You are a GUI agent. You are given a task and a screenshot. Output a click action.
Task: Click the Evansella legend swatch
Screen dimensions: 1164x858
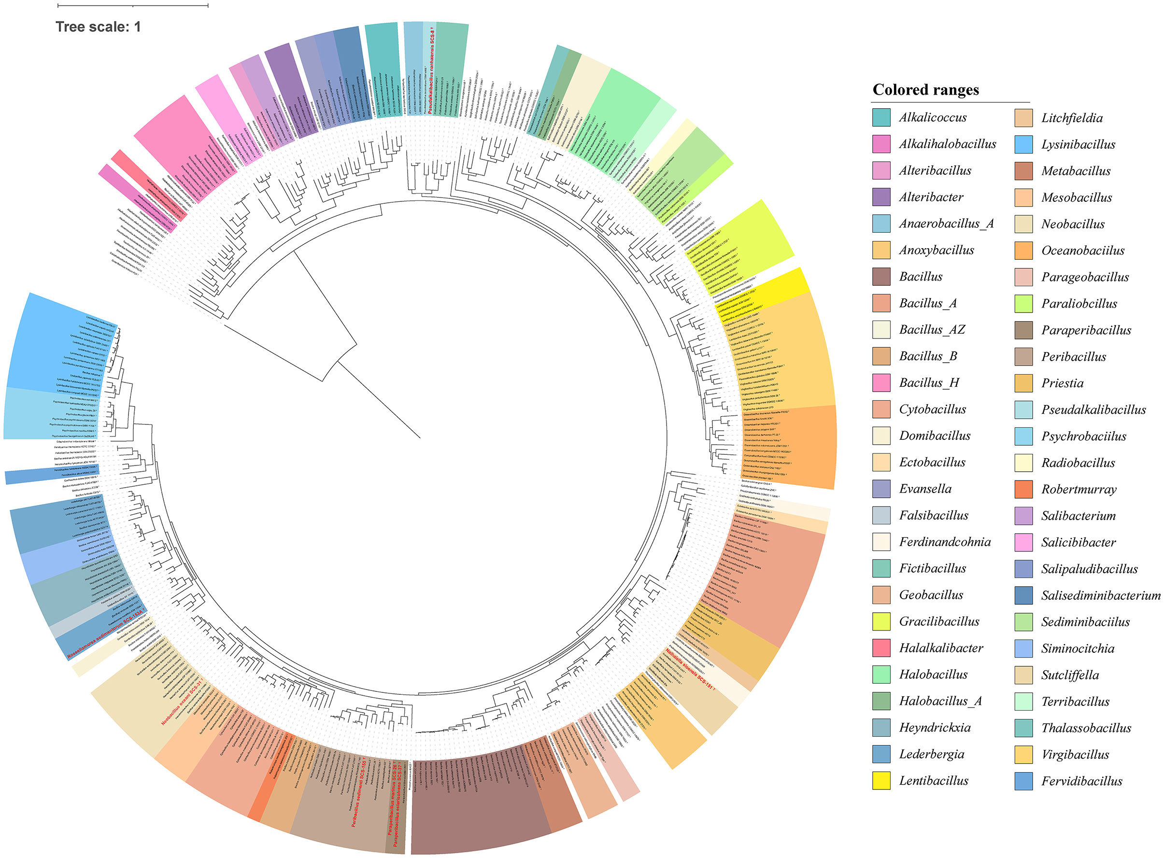pos(881,489)
